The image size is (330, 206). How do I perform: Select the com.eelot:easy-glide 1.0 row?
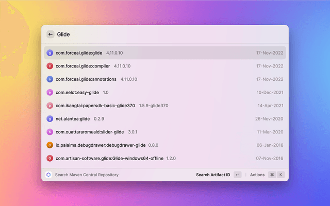pyautogui.click(x=165, y=92)
